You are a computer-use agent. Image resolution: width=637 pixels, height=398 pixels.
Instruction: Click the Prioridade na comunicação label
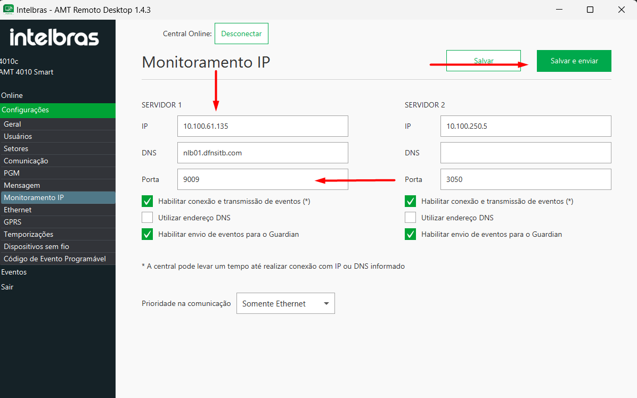coord(186,303)
